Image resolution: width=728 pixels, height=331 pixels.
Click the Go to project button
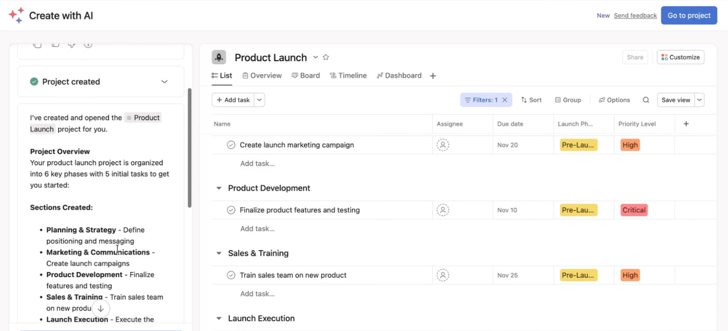689,16
